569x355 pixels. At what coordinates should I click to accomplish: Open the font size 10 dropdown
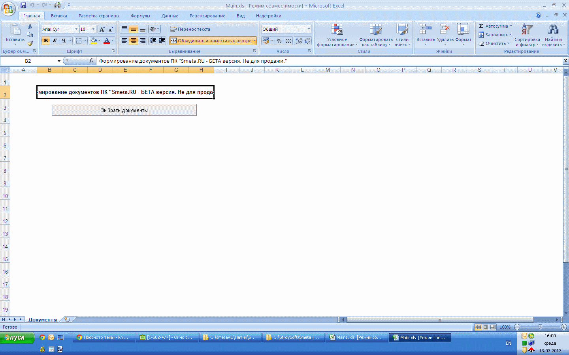coord(93,29)
